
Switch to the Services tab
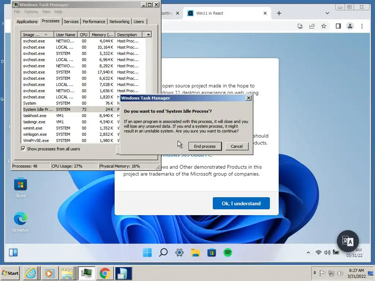71,22
